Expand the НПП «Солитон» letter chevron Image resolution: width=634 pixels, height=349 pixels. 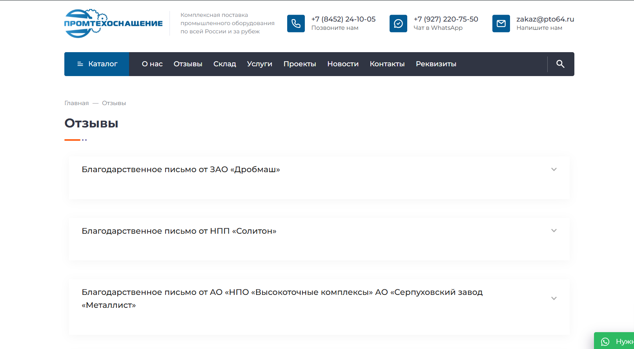[x=554, y=231]
